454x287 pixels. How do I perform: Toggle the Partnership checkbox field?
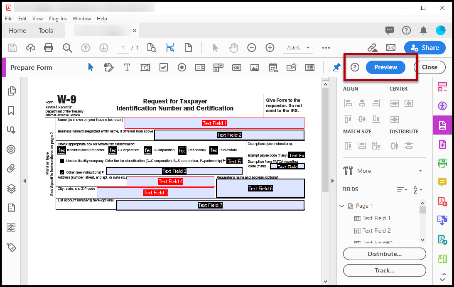point(182,150)
